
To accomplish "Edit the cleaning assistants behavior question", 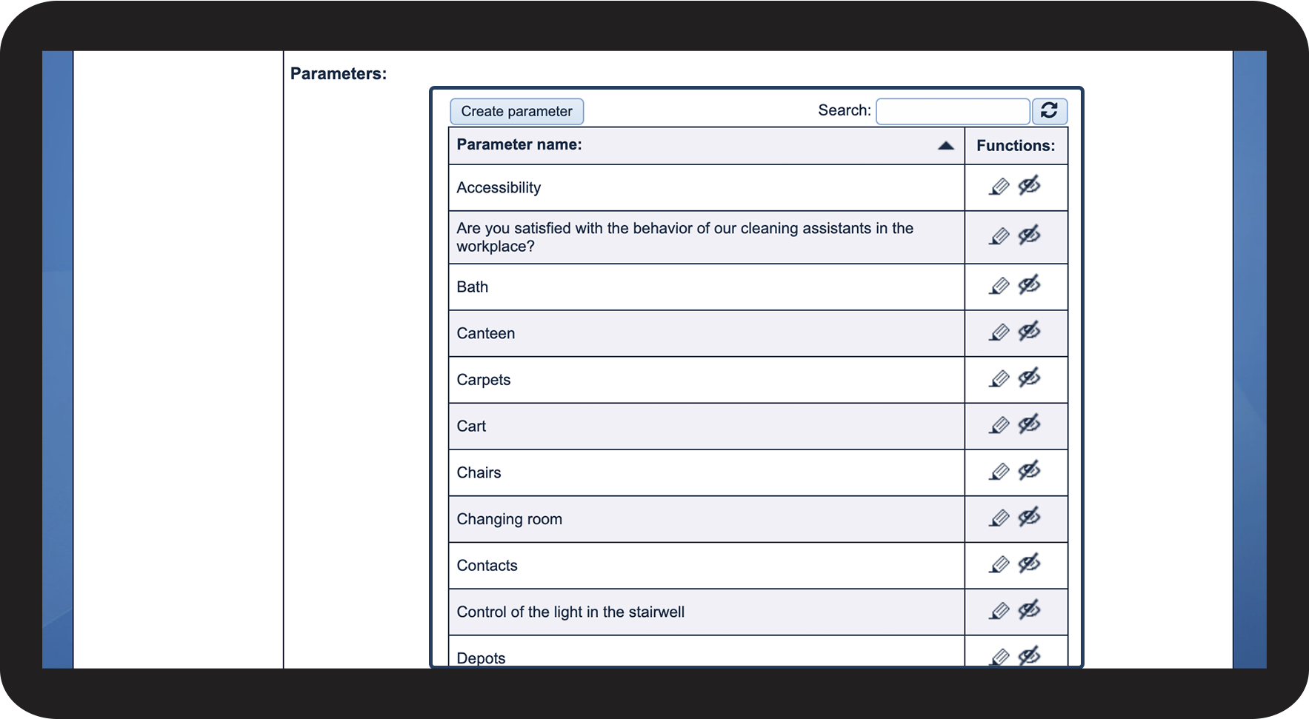I will [999, 237].
